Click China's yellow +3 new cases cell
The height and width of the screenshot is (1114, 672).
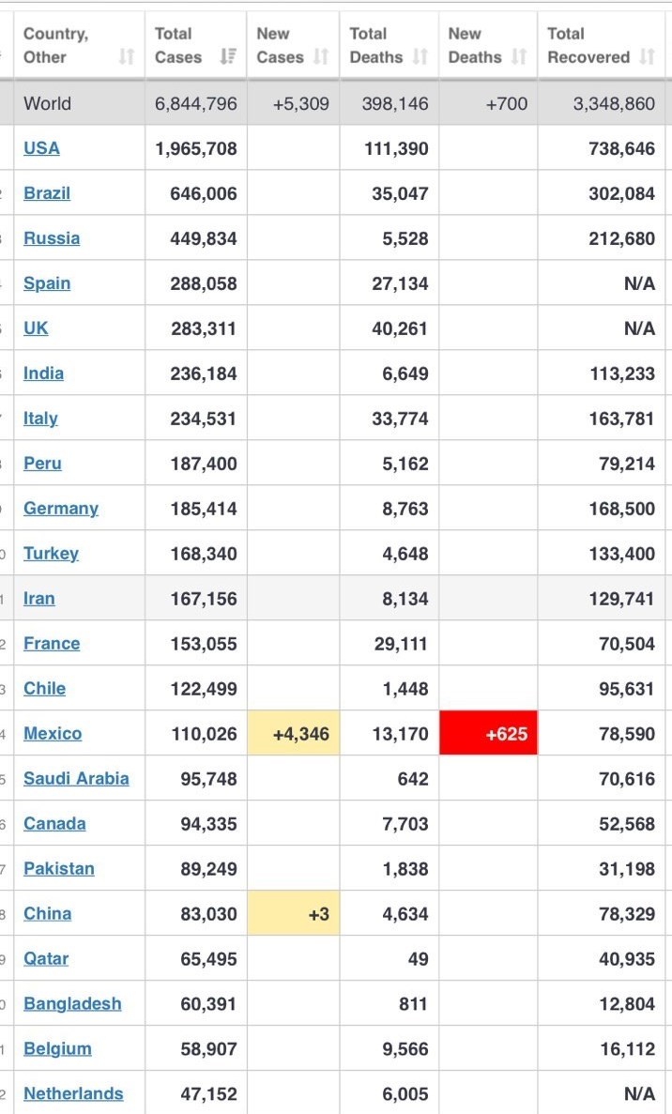tap(294, 914)
